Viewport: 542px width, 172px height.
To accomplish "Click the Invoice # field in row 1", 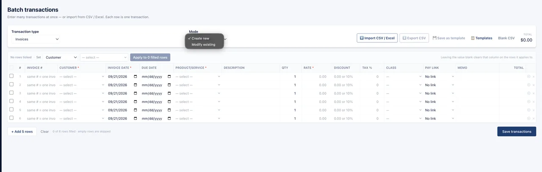I will pos(41,77).
